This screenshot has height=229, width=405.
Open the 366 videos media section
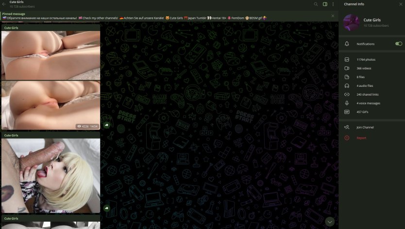[363, 68]
